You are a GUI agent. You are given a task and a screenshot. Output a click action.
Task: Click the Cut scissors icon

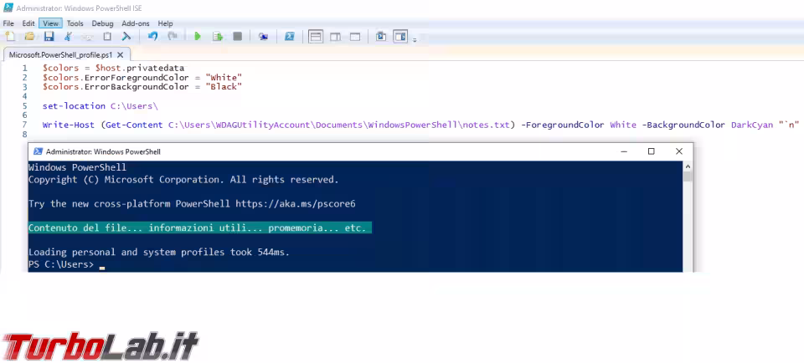(x=68, y=37)
